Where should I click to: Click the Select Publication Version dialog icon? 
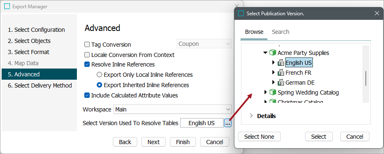pos(241,14)
